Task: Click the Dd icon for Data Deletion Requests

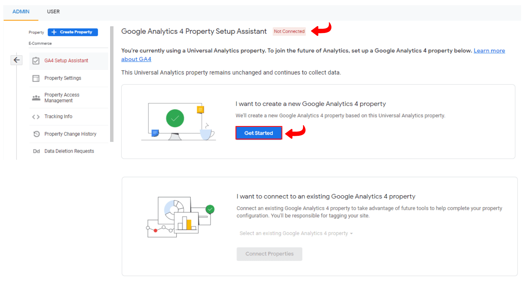Action: pyautogui.click(x=36, y=151)
